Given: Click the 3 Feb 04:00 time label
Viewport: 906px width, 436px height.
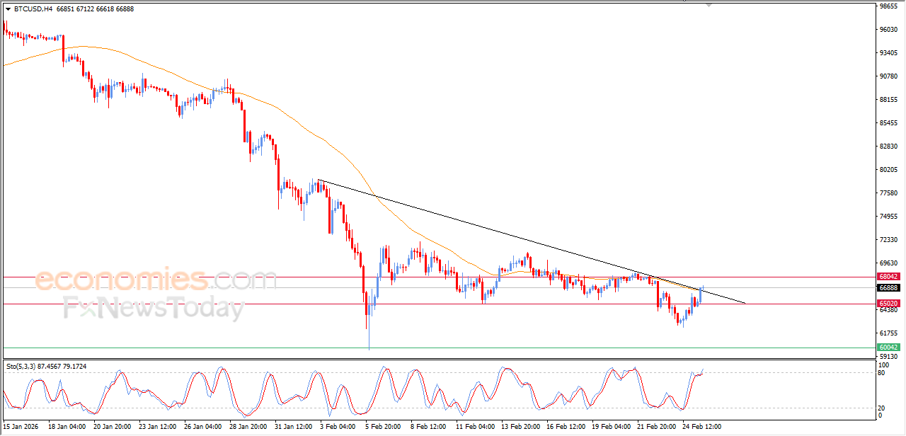Looking at the screenshot, I should [x=337, y=427].
